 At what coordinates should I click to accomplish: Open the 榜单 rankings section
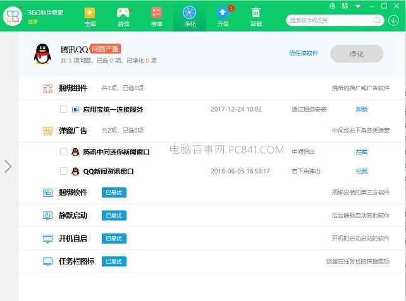[157, 16]
